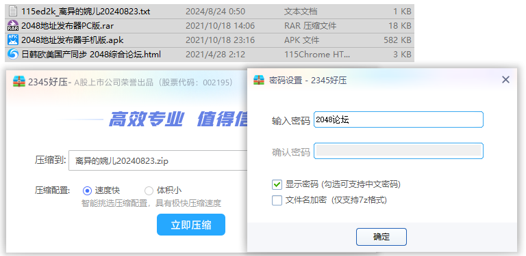Select the 2048地址发布器手机版.apk file row
The image size is (526, 256).
coord(210,40)
